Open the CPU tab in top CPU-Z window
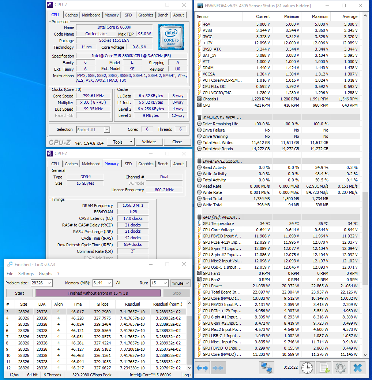The height and width of the screenshot is (380, 372). 55,15
